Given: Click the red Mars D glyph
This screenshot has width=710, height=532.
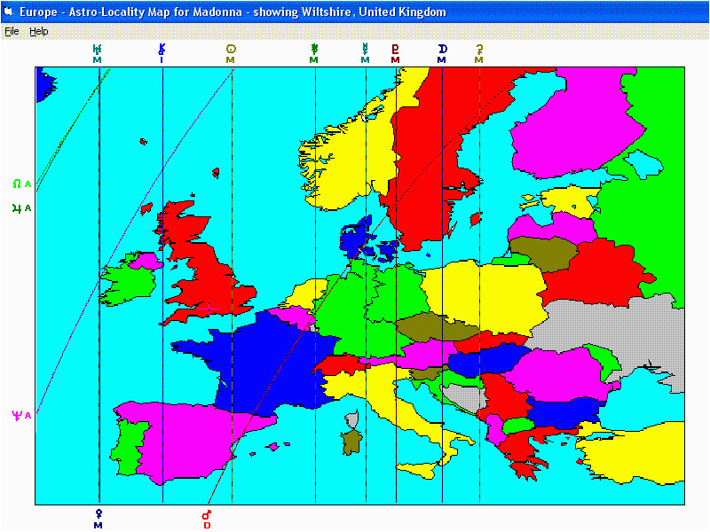Looking at the screenshot, I should pos(207,520).
